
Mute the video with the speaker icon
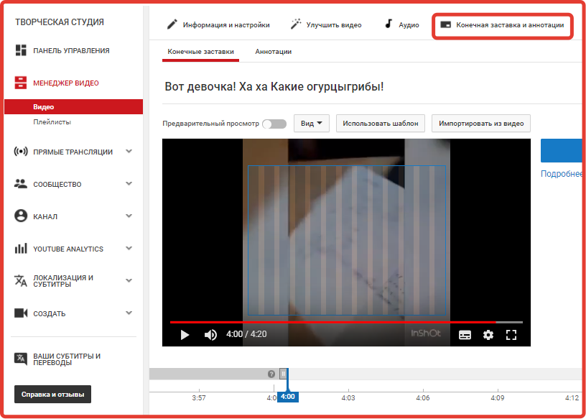(x=210, y=334)
